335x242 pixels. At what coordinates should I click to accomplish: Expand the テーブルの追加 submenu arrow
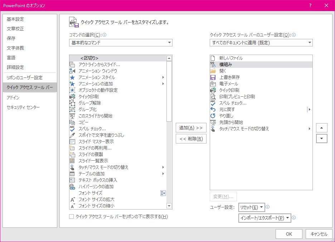163,173
